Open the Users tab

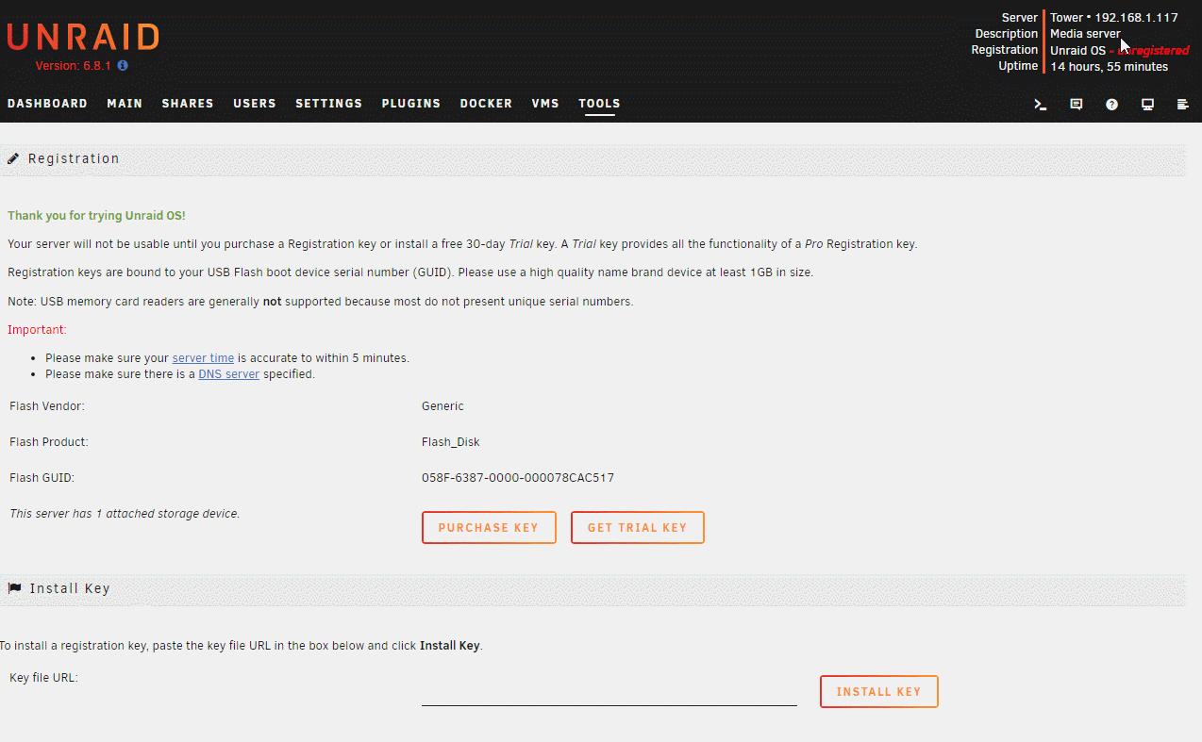click(255, 104)
